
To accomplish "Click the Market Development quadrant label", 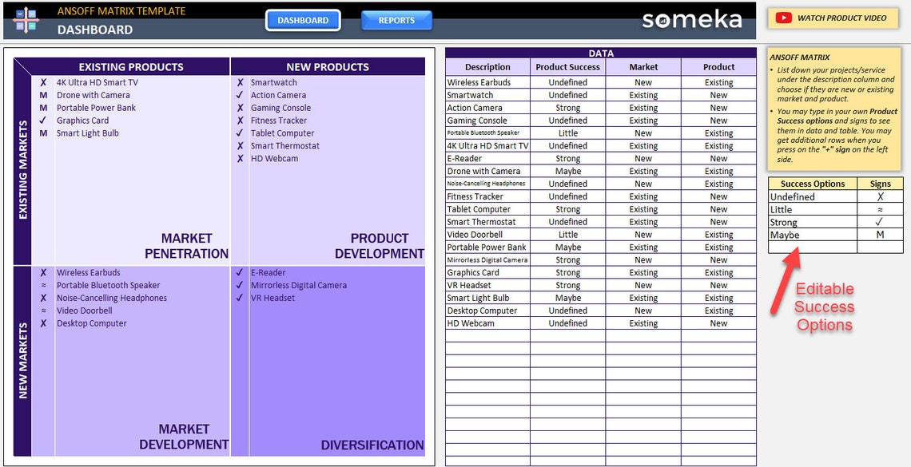I will click(184, 437).
